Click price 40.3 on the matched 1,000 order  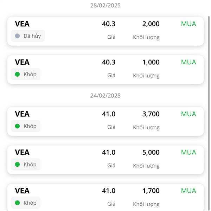tap(109, 62)
